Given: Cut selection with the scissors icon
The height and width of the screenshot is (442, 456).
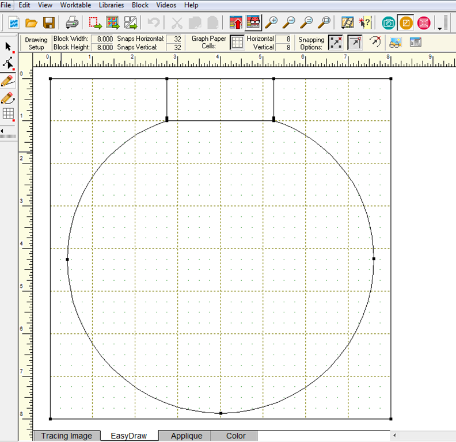Looking at the screenshot, I should click(x=177, y=22).
